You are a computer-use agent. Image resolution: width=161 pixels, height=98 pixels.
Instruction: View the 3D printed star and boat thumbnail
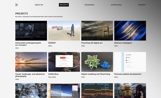[97, 62]
